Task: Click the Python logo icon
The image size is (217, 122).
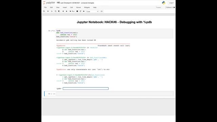Action: 163,3
